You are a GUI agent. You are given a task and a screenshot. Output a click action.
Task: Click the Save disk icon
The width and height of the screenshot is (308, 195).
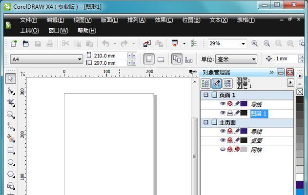(x=38, y=43)
